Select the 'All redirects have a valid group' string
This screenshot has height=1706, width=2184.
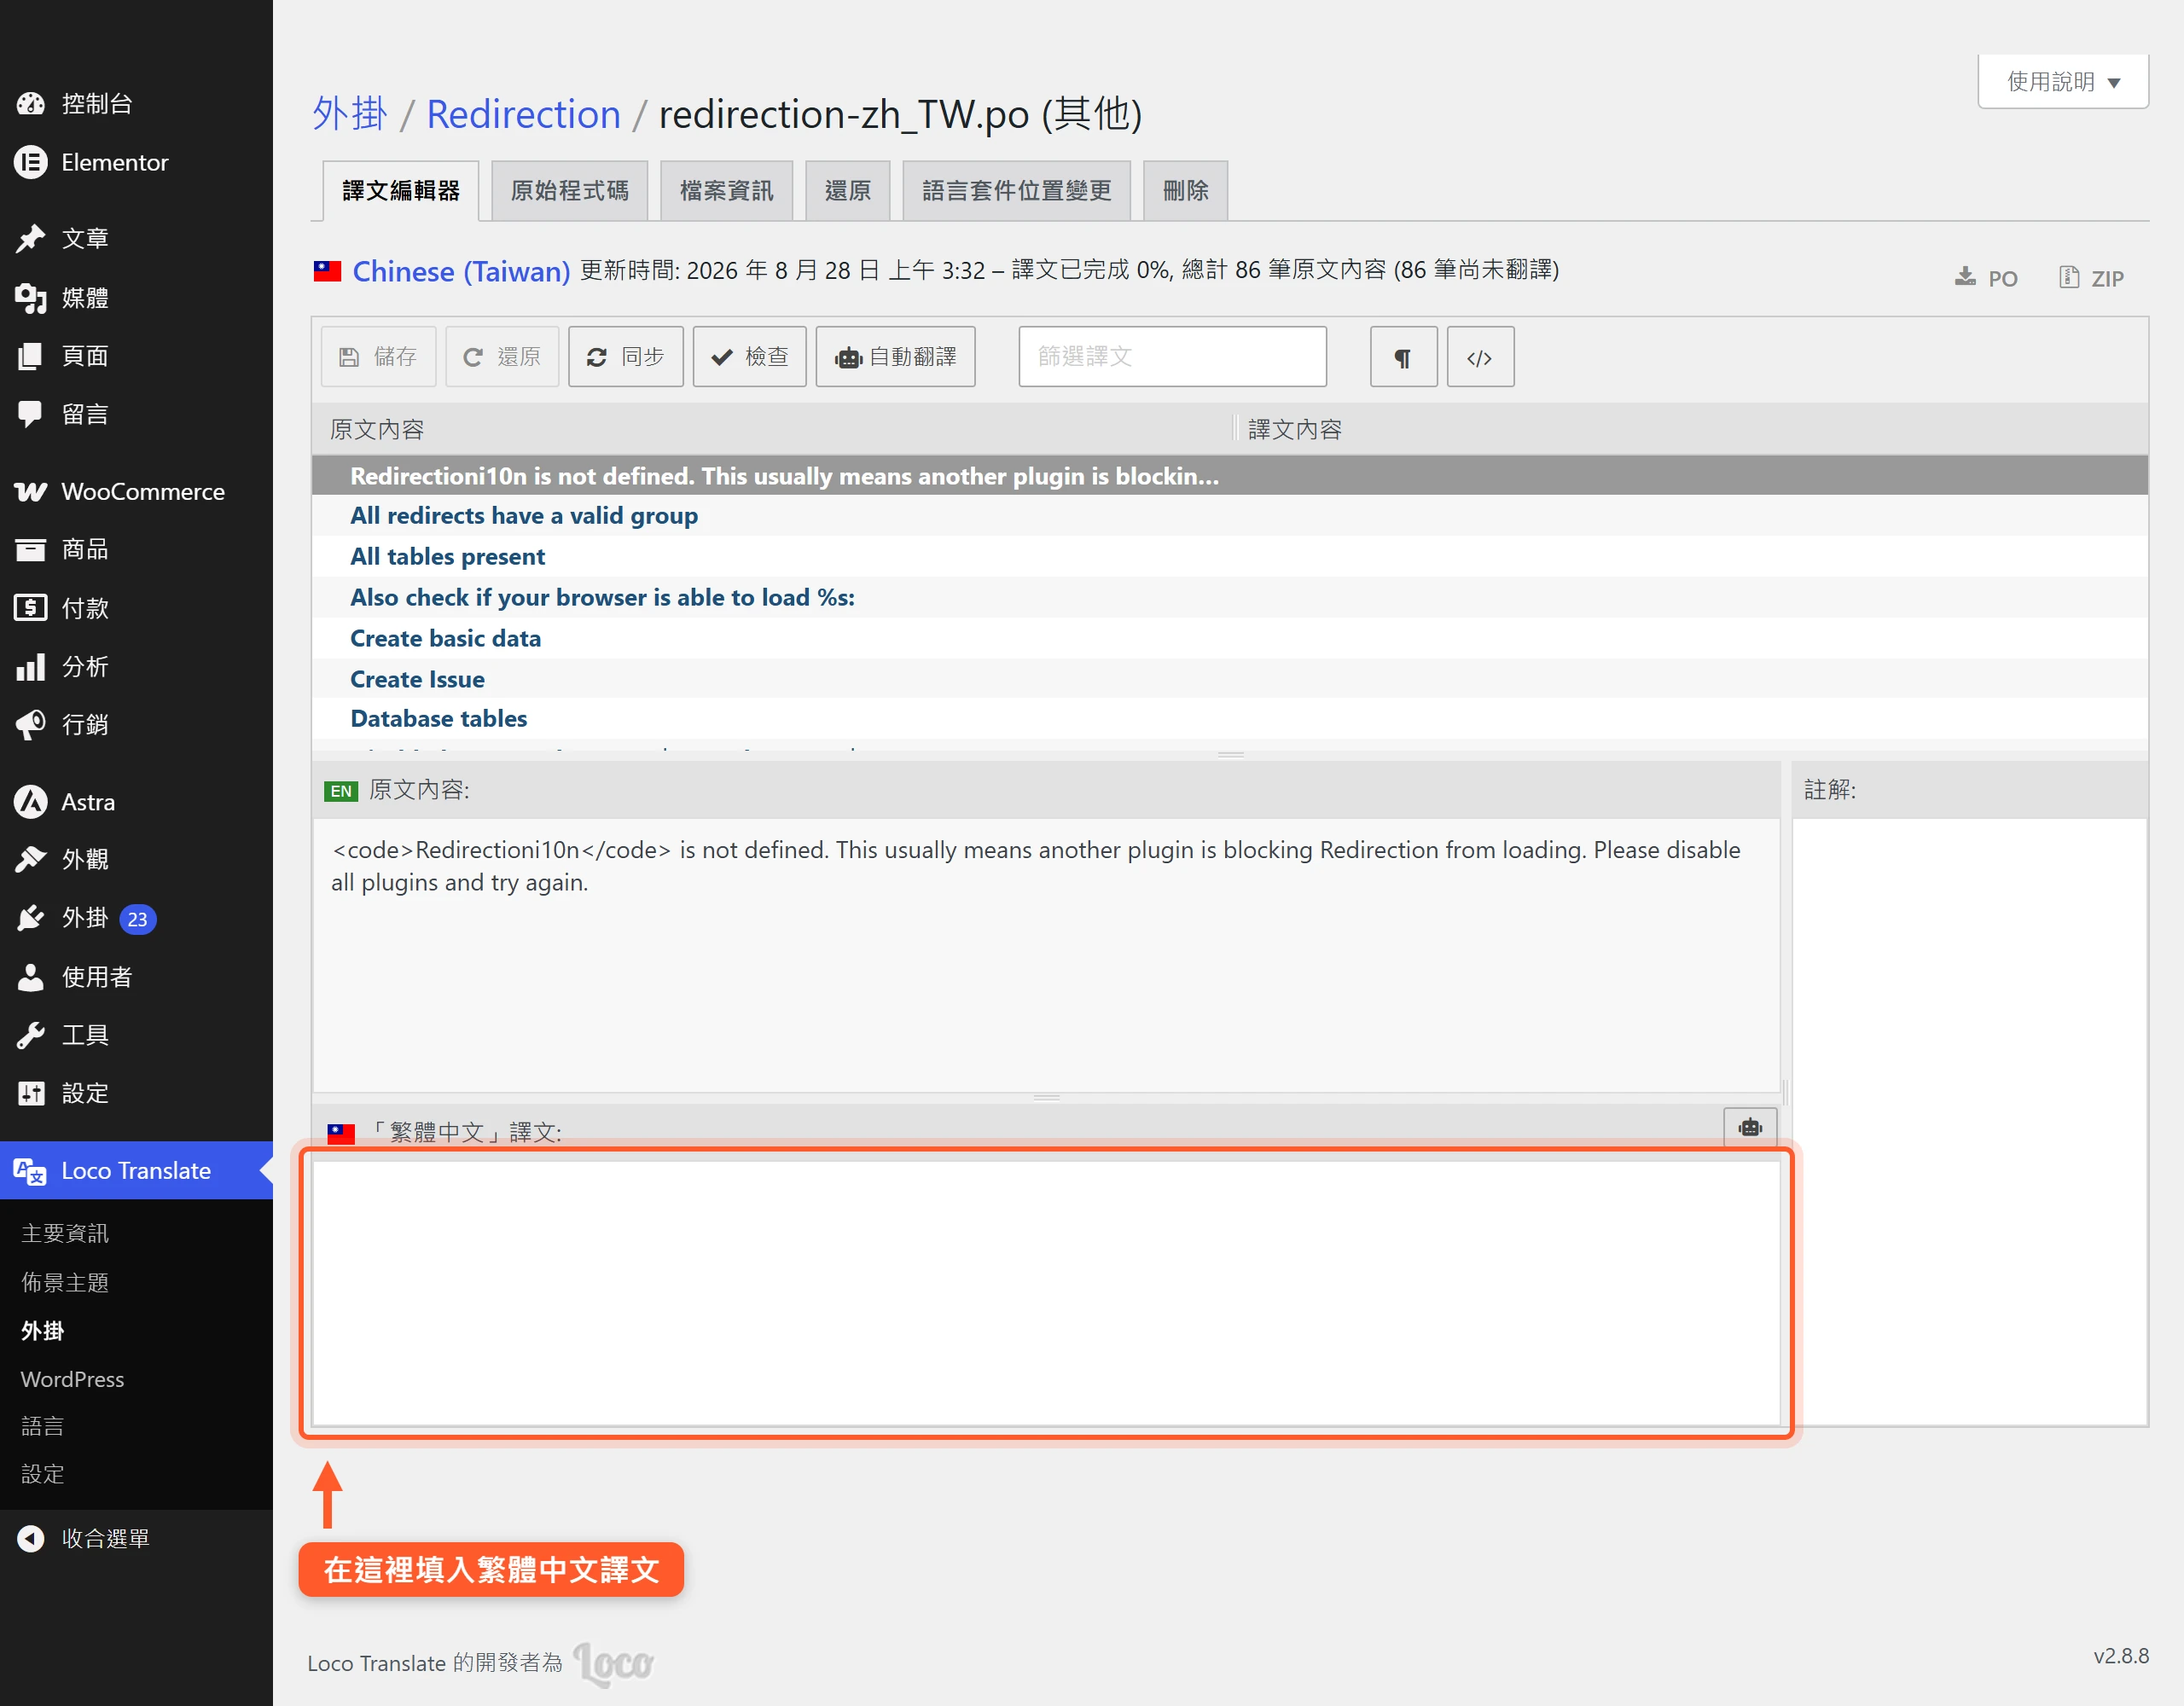click(x=1230, y=516)
